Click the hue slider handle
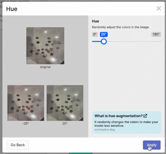 tap(104, 41)
